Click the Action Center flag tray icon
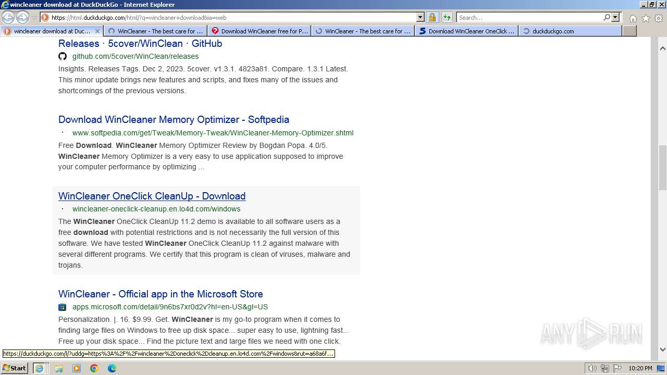667x375 pixels. (617, 368)
